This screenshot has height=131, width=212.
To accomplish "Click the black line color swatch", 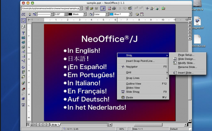I will 70,14.
